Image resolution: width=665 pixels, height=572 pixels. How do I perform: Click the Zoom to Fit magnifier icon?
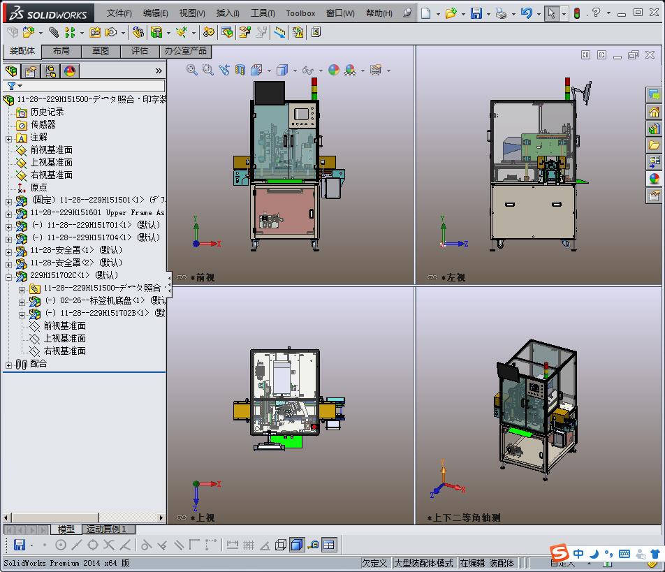[192, 70]
